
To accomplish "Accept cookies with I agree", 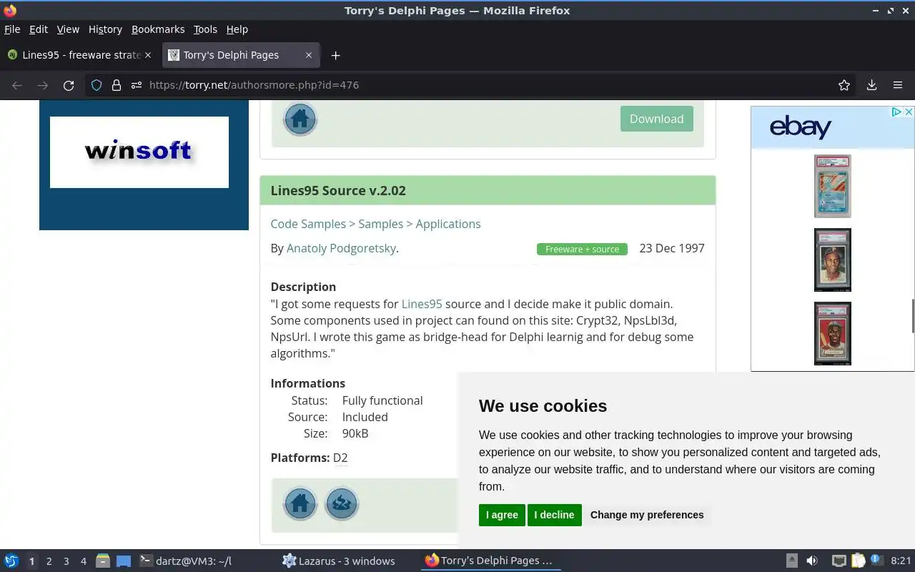I will 502,515.
